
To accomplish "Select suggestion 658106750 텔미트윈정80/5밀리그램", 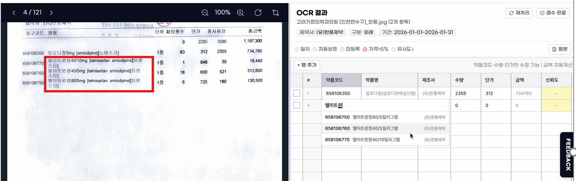I will coord(385,117).
